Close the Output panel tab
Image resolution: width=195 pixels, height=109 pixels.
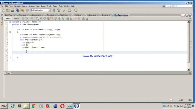click(11, 73)
